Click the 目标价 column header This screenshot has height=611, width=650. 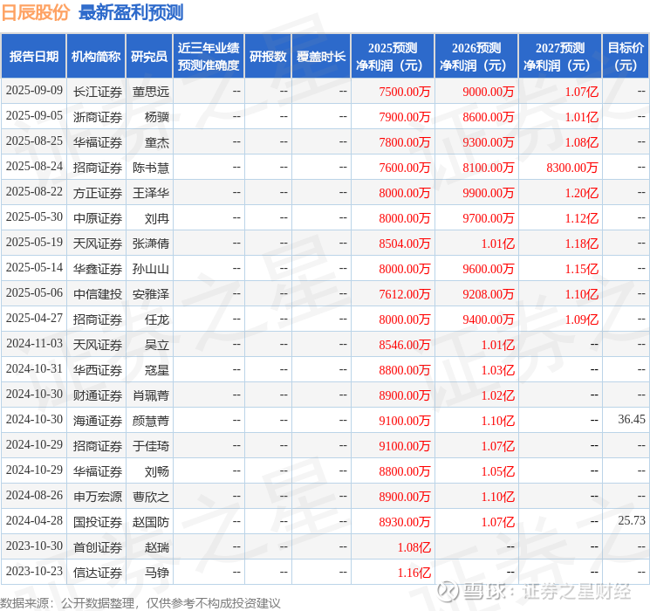(x=626, y=56)
